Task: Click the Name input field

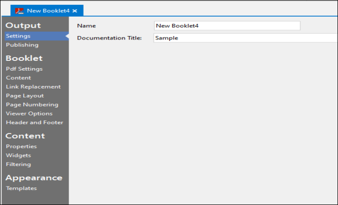Action: (227, 26)
